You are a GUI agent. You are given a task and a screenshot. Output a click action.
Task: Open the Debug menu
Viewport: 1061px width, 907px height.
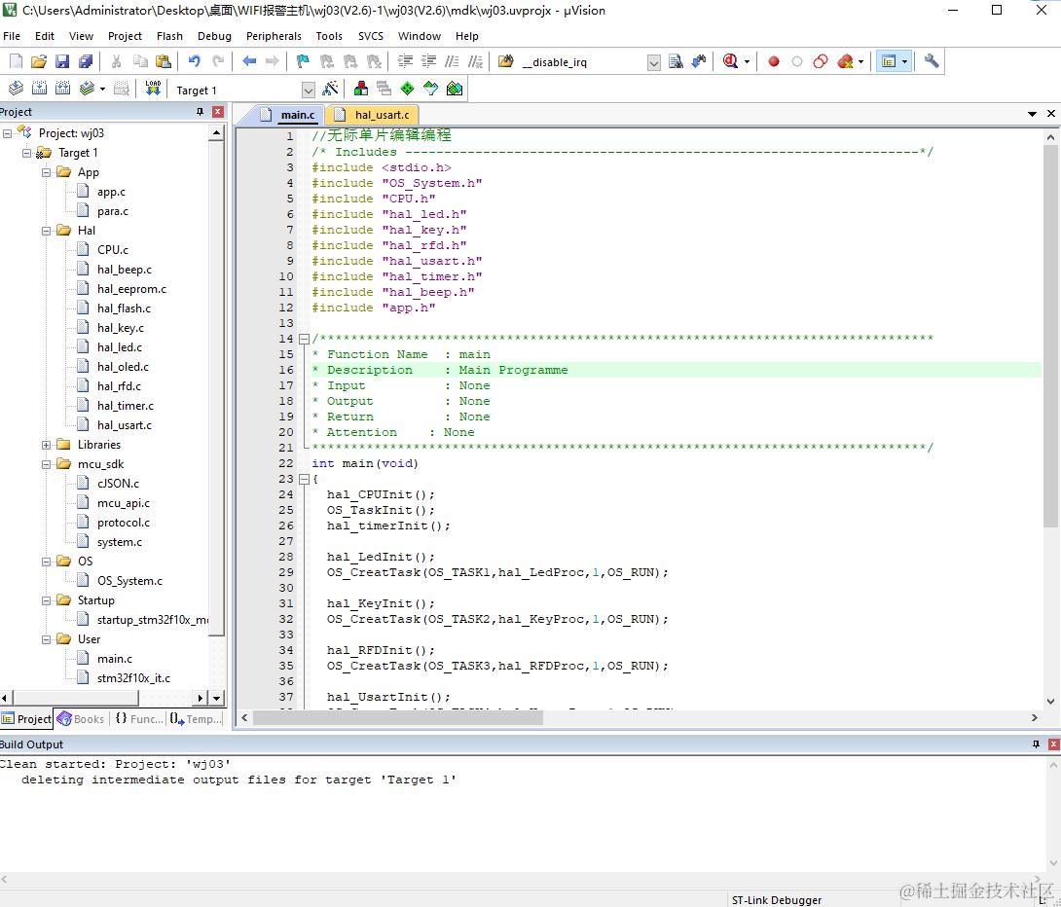214,36
